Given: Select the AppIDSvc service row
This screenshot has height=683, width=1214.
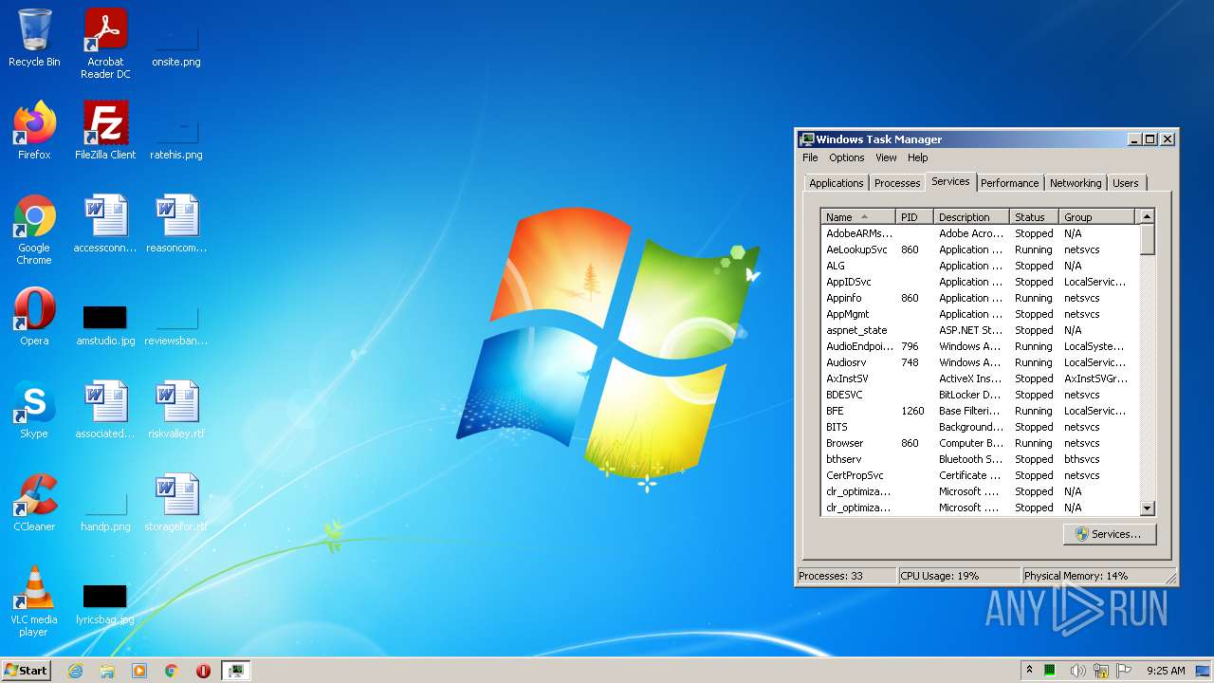Looking at the screenshot, I should click(x=980, y=282).
